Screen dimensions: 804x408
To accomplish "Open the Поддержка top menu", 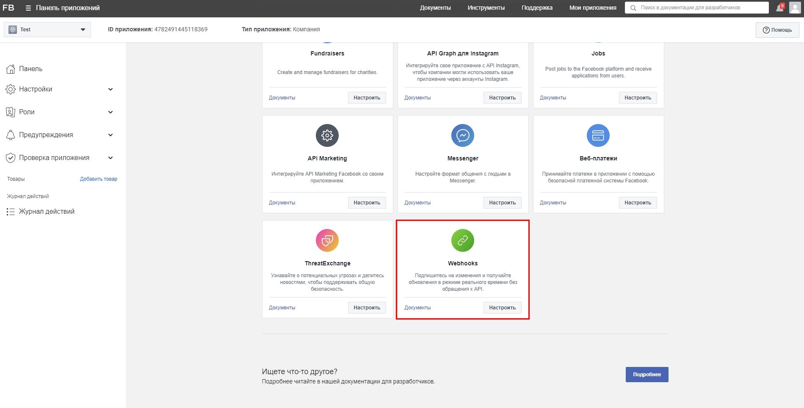I will click(537, 8).
